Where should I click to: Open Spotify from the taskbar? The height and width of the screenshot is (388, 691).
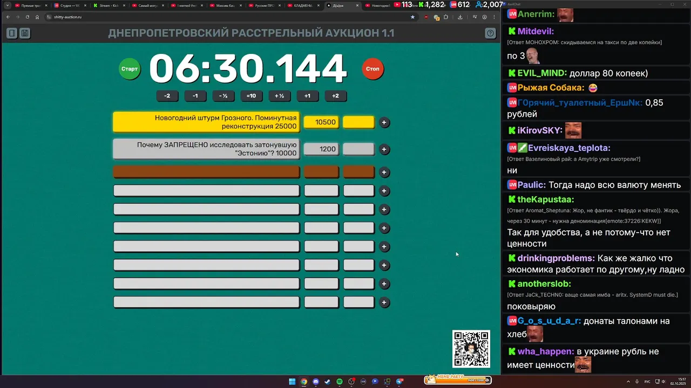tap(340, 382)
